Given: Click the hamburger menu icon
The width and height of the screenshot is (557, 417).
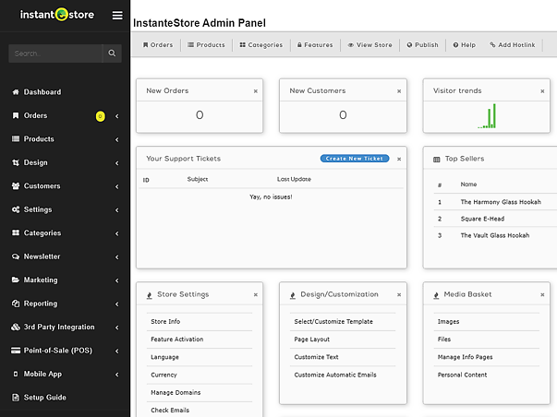Looking at the screenshot, I should 116,15.
